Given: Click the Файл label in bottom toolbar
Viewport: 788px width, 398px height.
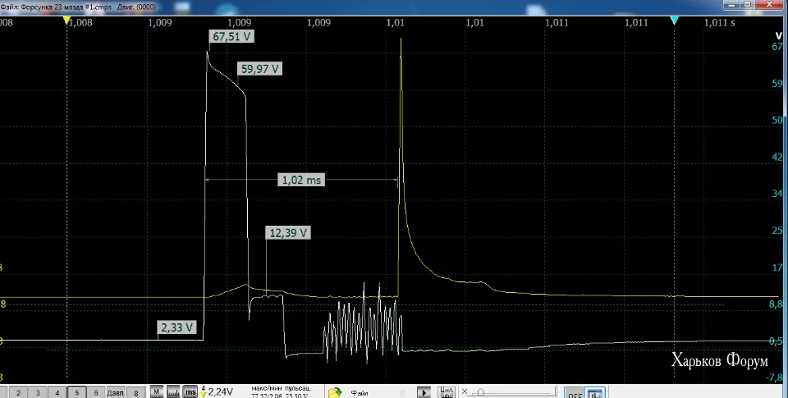Looking at the screenshot, I should click(360, 393).
